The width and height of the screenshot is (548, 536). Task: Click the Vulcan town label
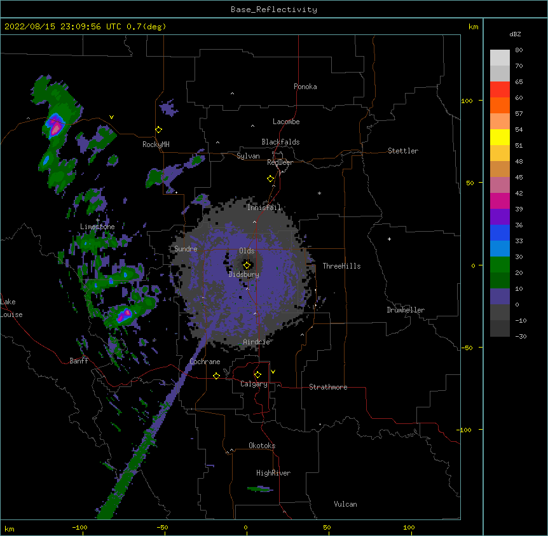point(345,504)
